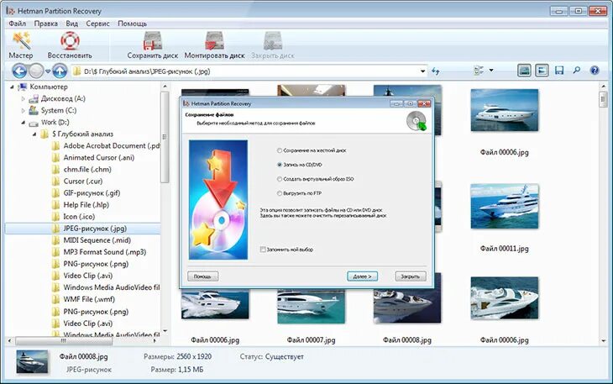Click the floppy save icon near search
This screenshot has width=613, height=384.
coord(559,71)
